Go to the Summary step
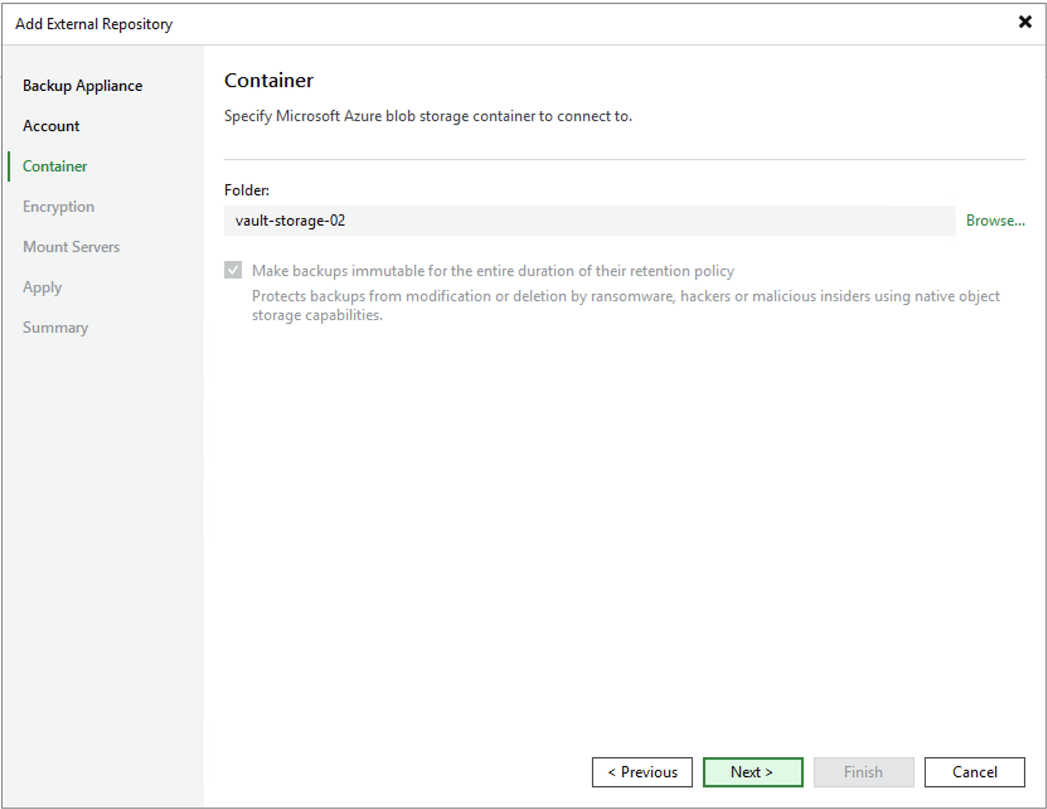Screen dimensions: 1047x809 [55, 328]
